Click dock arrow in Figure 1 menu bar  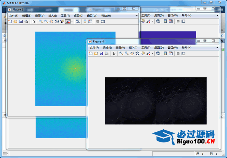point(137,16)
